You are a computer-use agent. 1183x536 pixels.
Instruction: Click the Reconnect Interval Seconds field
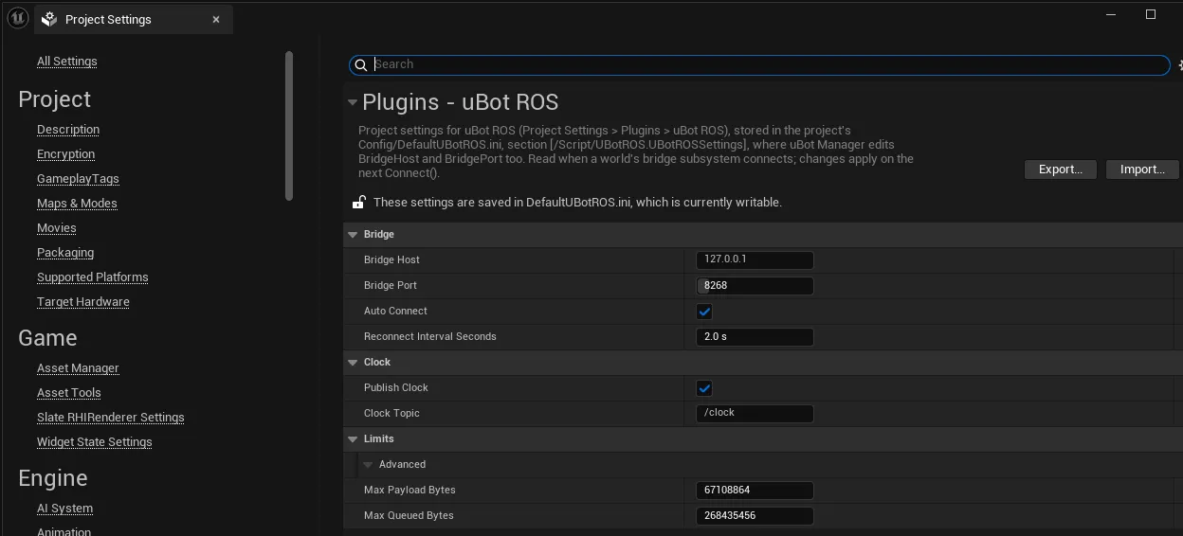click(755, 336)
